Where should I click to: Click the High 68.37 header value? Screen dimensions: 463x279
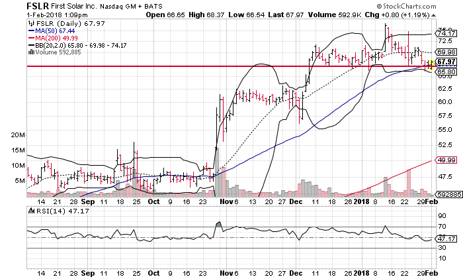(206, 15)
